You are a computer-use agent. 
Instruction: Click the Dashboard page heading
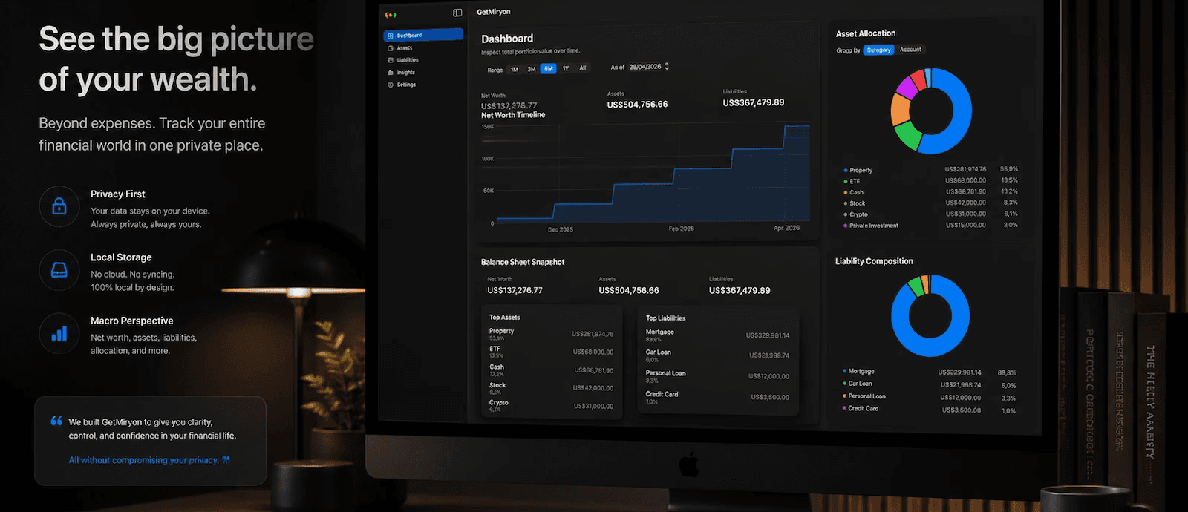pyautogui.click(x=507, y=39)
